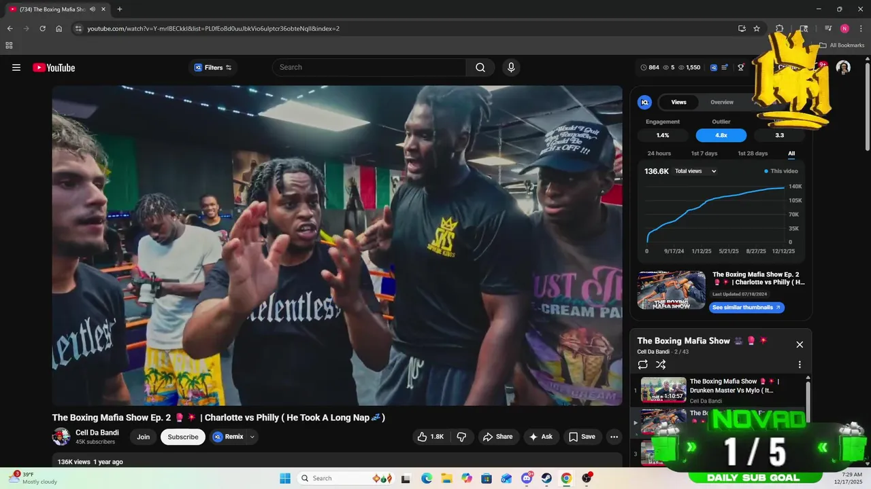Click the round vidIQ logo in panel

point(644,102)
